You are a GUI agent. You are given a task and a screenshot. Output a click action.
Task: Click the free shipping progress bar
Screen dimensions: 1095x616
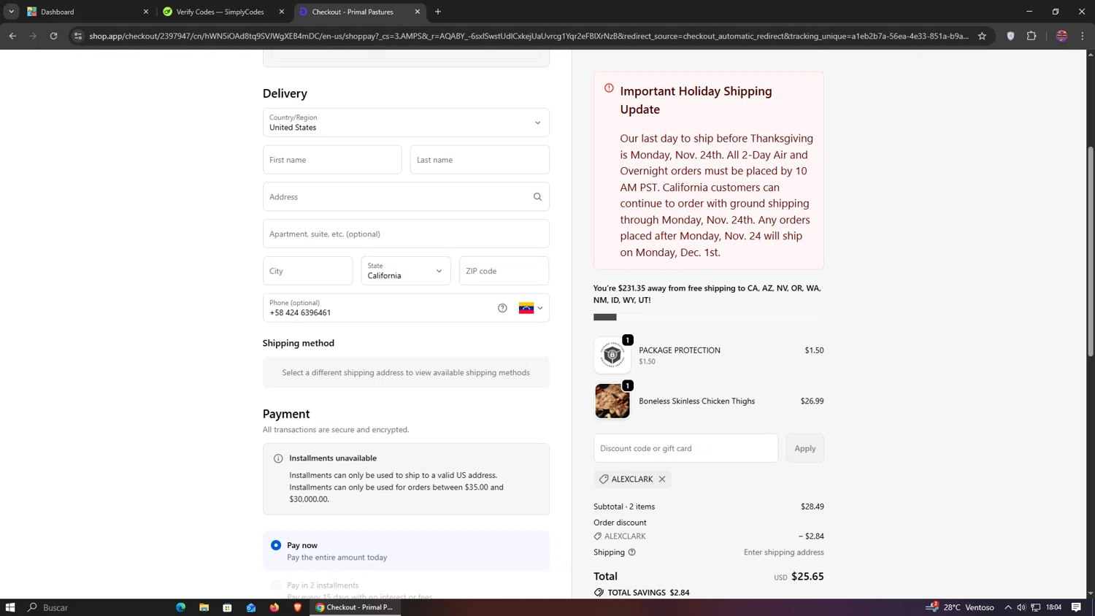709,317
